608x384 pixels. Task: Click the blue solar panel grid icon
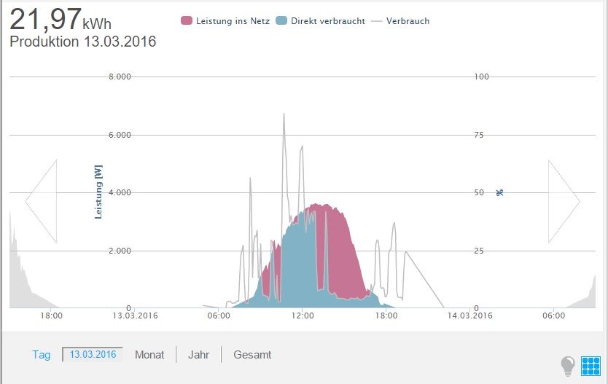pyautogui.click(x=591, y=365)
